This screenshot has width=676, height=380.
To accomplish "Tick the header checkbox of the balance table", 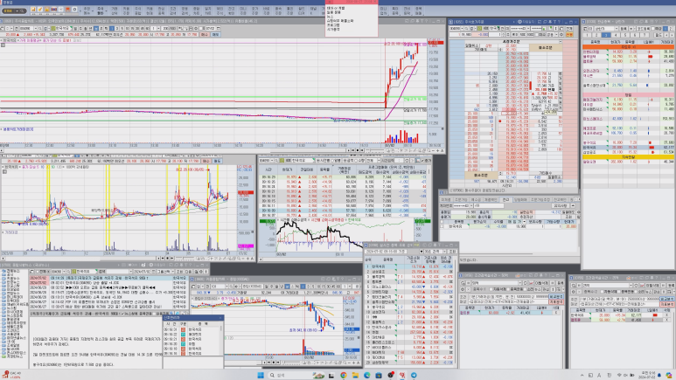I will [442, 222].
